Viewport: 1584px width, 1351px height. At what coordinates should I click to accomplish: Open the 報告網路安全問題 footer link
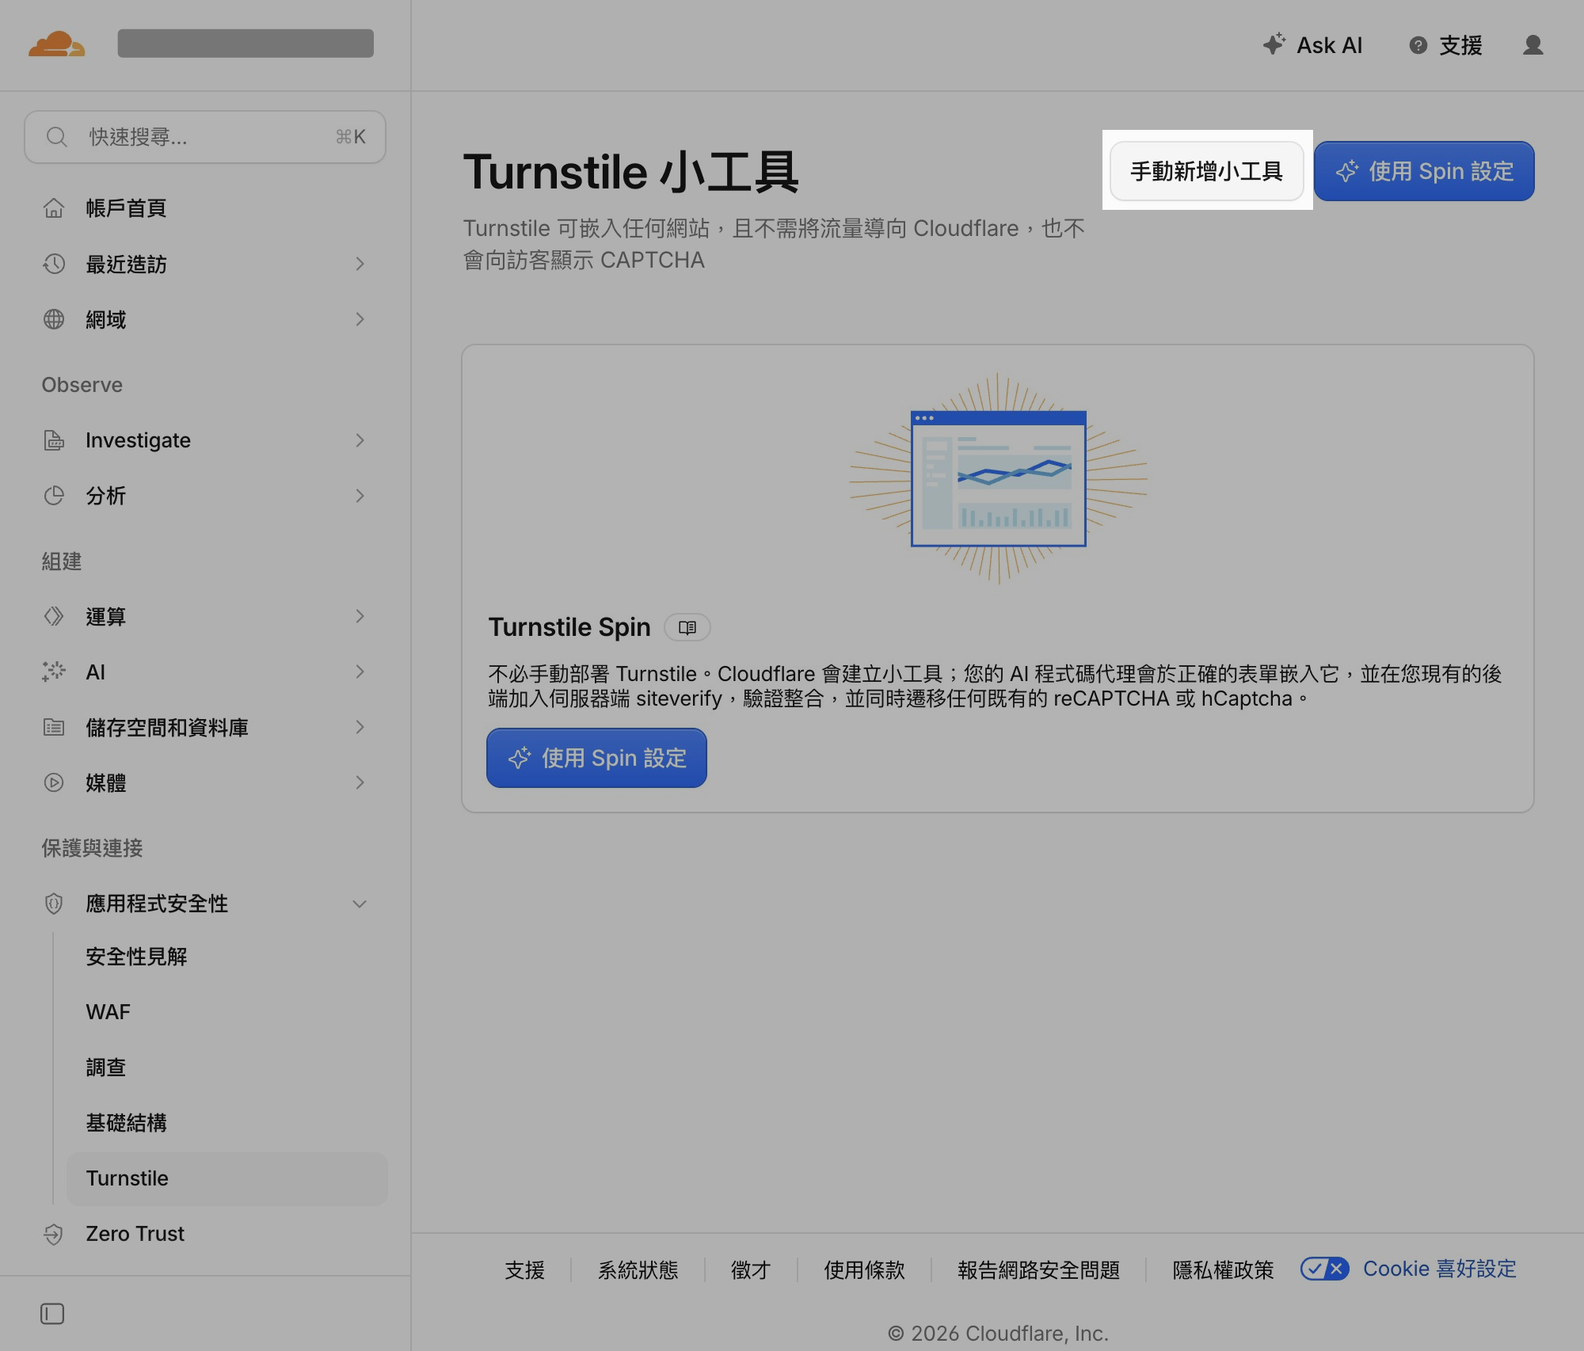pos(1038,1270)
